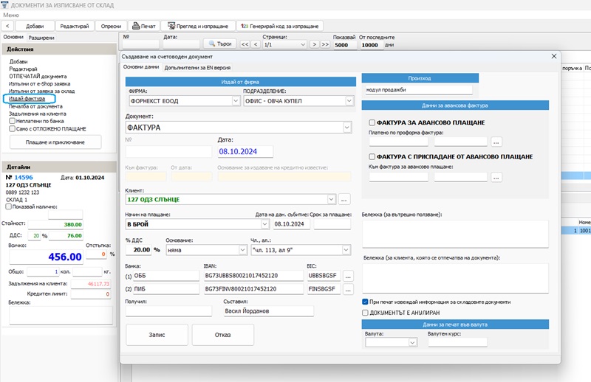Screen dimensions: 591x382
Task: Go back using the '<' toolbar button
Action: [7, 26]
